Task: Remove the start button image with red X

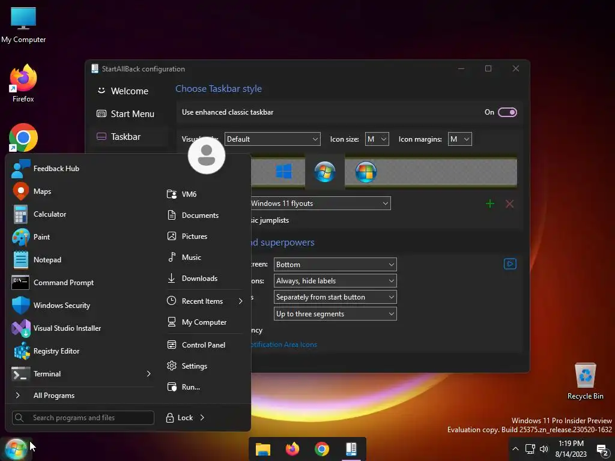Action: [x=509, y=203]
